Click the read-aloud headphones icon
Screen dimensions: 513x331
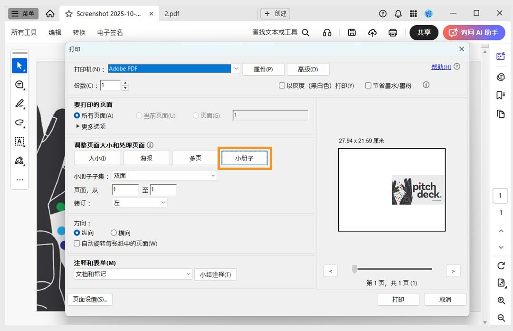point(327,33)
